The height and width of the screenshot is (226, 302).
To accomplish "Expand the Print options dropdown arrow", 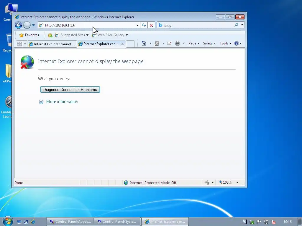I will coord(184,43).
